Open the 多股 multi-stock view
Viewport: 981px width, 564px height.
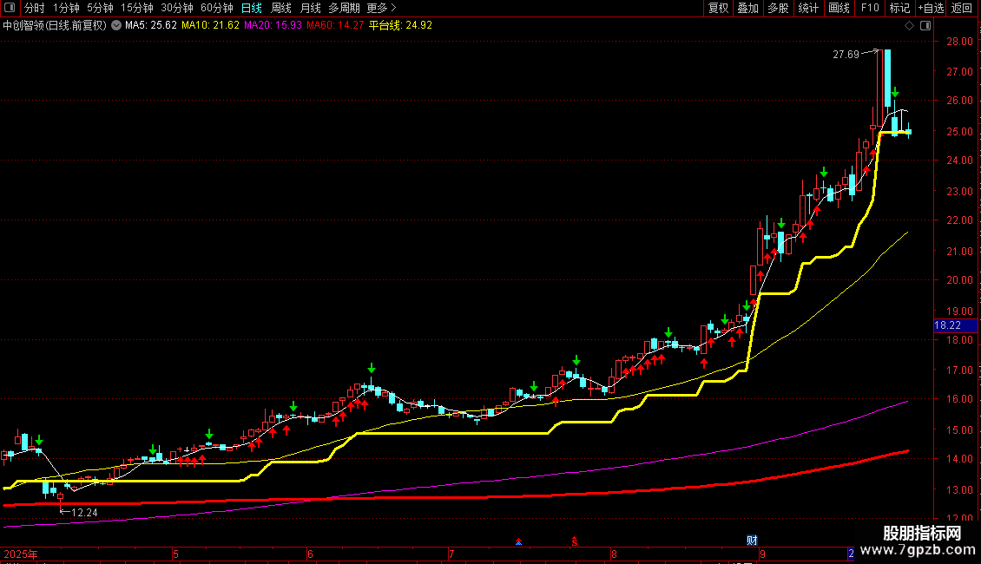point(778,8)
